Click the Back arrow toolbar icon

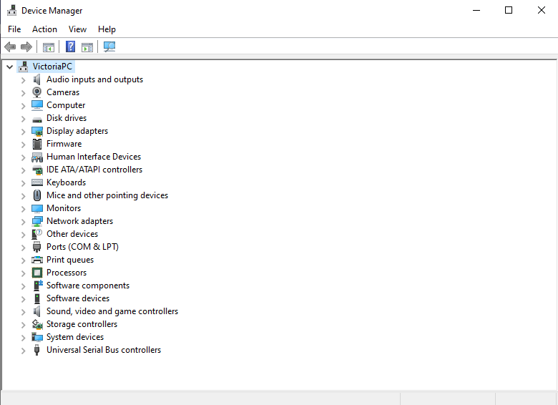(10, 47)
